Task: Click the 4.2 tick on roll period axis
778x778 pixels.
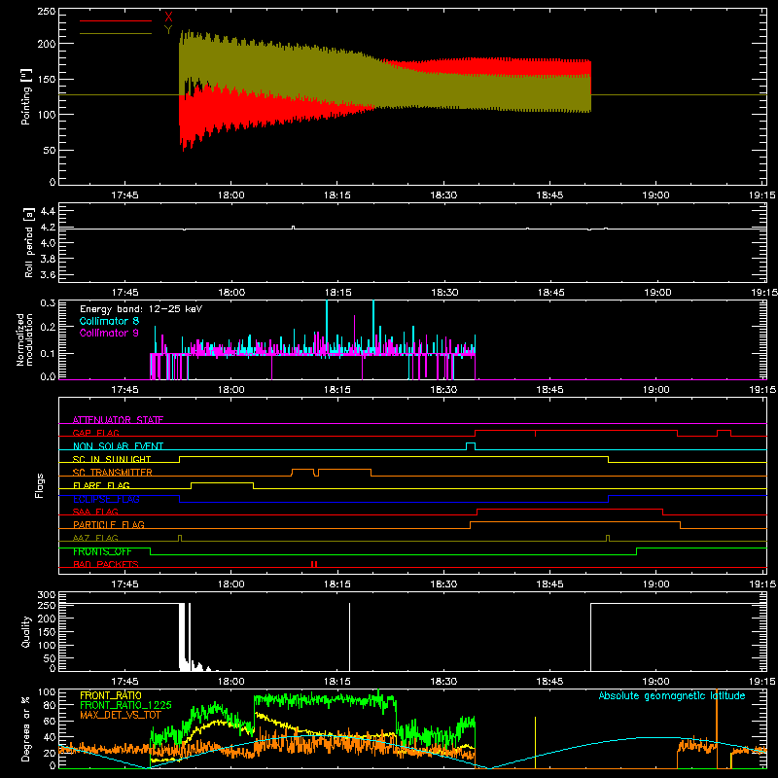Action: [48, 228]
